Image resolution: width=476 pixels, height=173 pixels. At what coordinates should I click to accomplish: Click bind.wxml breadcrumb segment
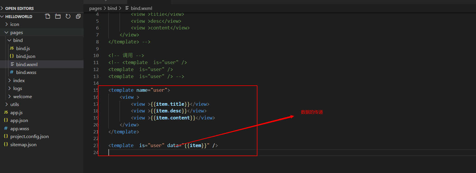[x=141, y=8]
